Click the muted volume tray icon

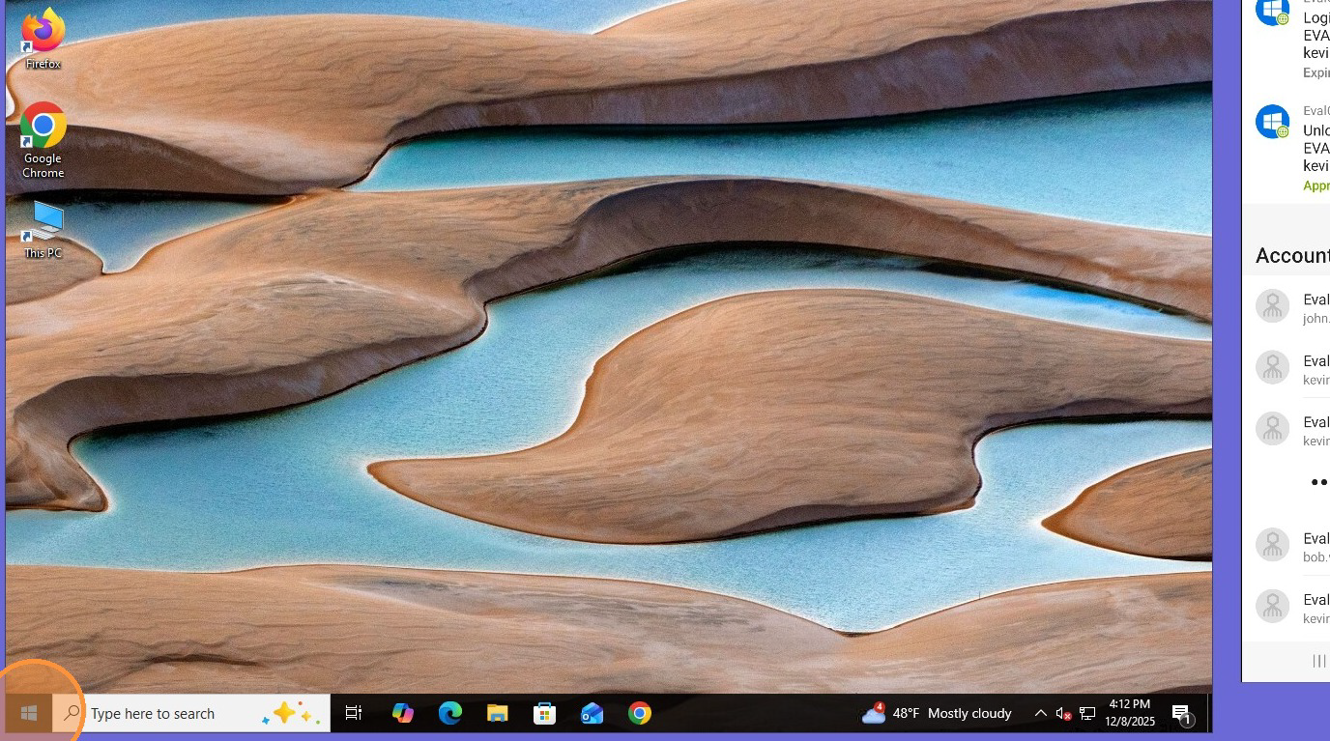pyautogui.click(x=1063, y=713)
